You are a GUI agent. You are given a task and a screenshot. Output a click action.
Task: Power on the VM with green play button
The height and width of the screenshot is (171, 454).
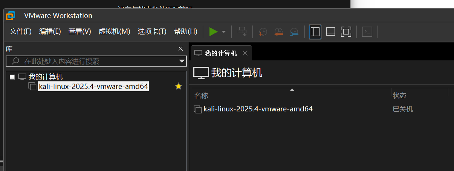pos(213,32)
